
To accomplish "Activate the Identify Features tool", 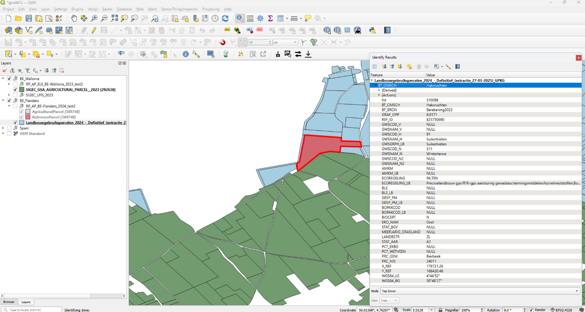I will pyautogui.click(x=240, y=18).
